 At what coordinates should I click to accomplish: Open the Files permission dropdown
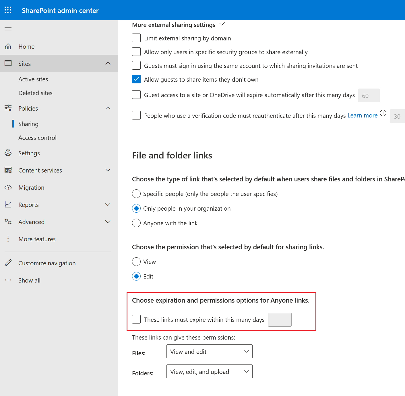click(x=210, y=351)
